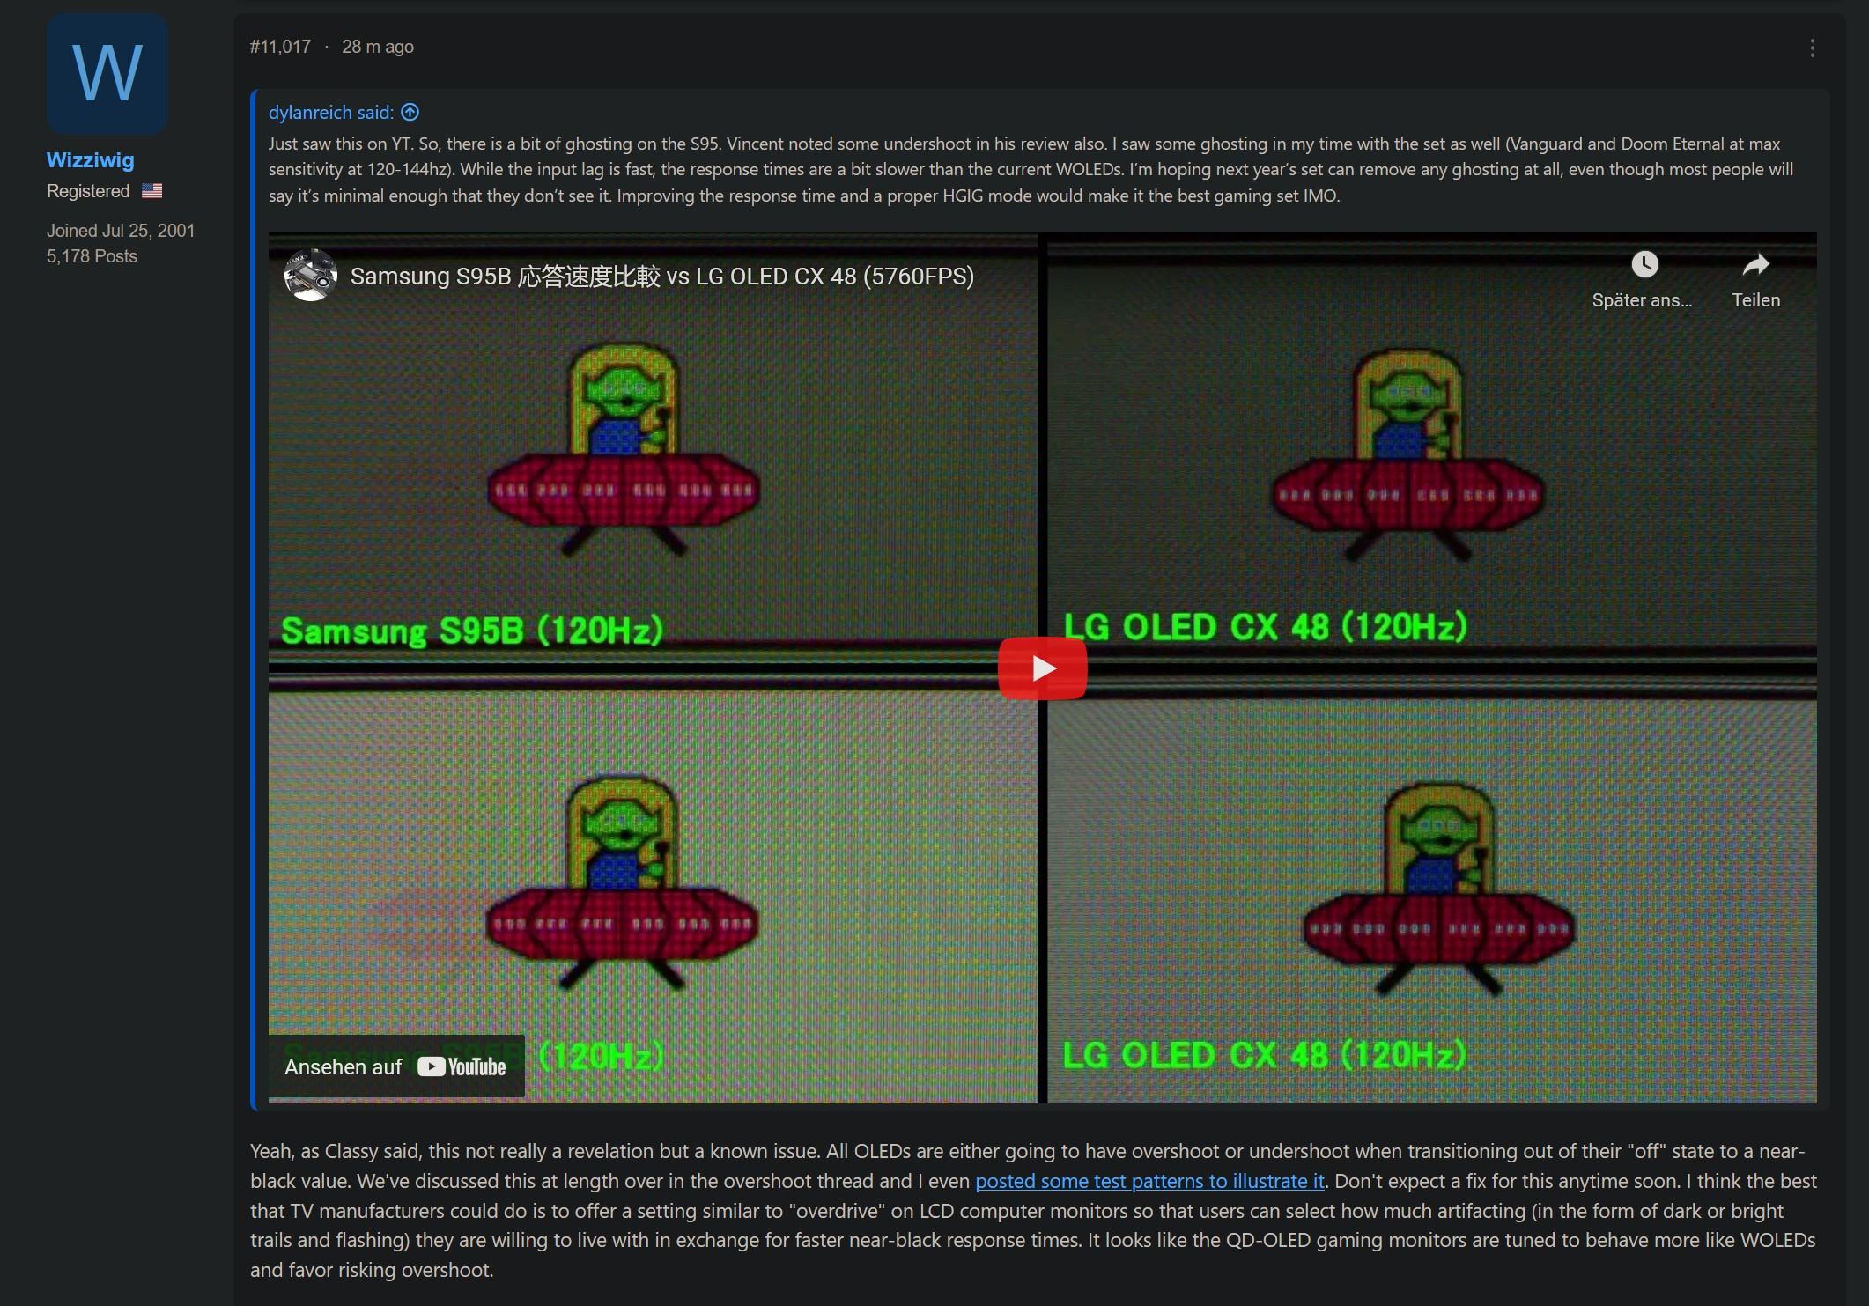Click the Später ansehen clock icon
This screenshot has height=1306, width=1869.
click(x=1644, y=264)
